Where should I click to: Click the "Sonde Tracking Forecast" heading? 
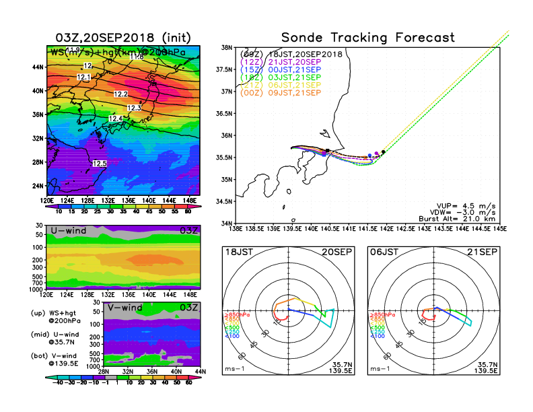click(368, 38)
